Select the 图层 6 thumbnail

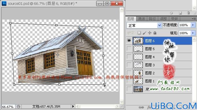coord(138,41)
